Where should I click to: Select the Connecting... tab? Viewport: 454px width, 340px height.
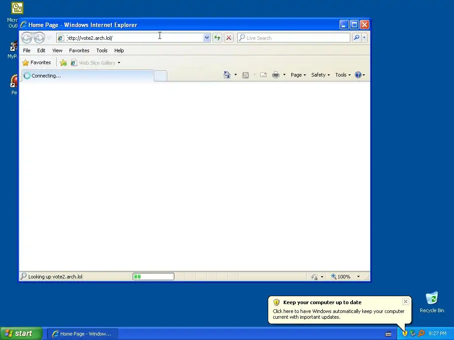pos(88,76)
